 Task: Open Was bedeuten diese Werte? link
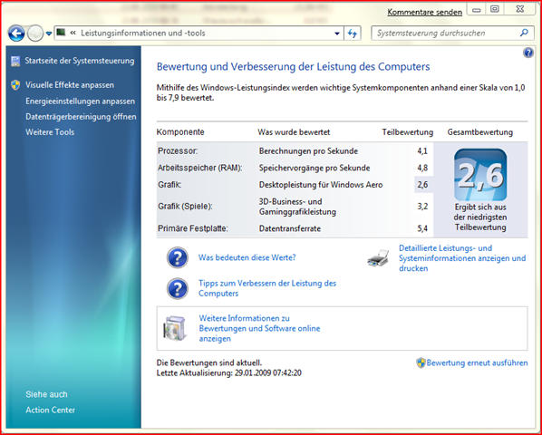[x=247, y=257]
